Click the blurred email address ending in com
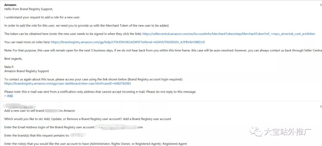 [x=119, y=127]
